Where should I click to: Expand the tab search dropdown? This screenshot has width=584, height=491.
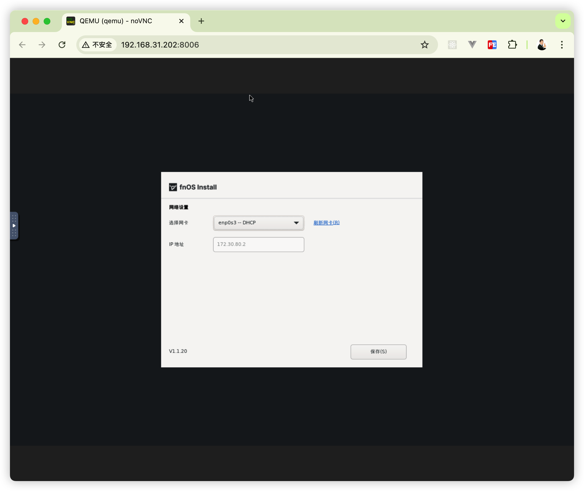click(563, 21)
